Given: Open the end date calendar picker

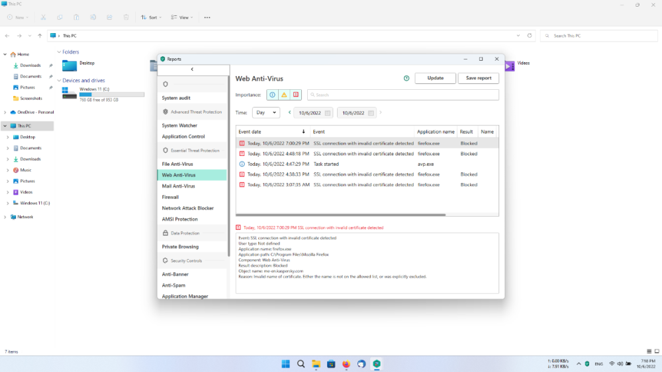Looking at the screenshot, I should point(371,113).
